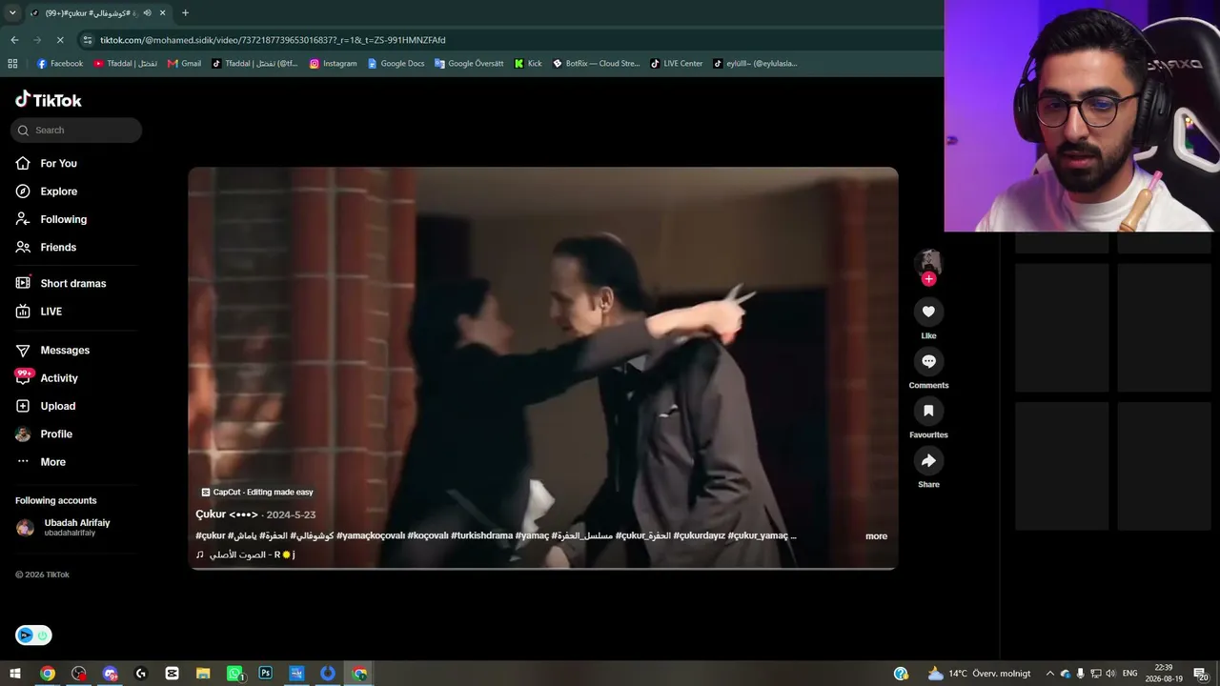Image resolution: width=1220 pixels, height=686 pixels.
Task: Open the site information icon in address bar
Action: tap(88, 40)
